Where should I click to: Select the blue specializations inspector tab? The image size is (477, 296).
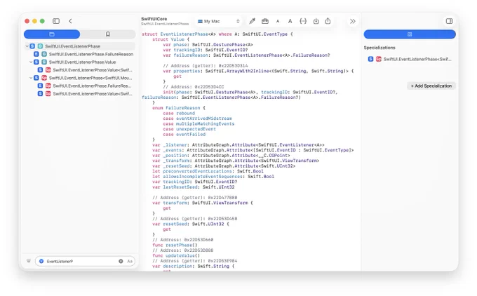[410, 34]
